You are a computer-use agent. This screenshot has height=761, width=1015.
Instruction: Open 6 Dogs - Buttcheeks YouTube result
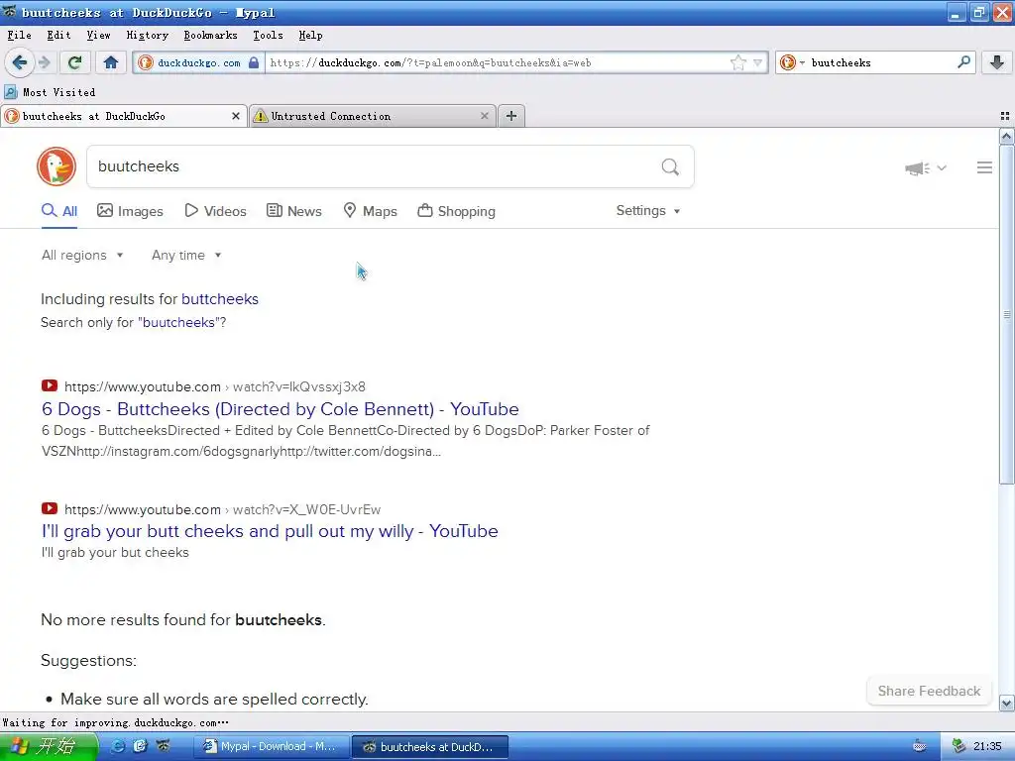(281, 409)
